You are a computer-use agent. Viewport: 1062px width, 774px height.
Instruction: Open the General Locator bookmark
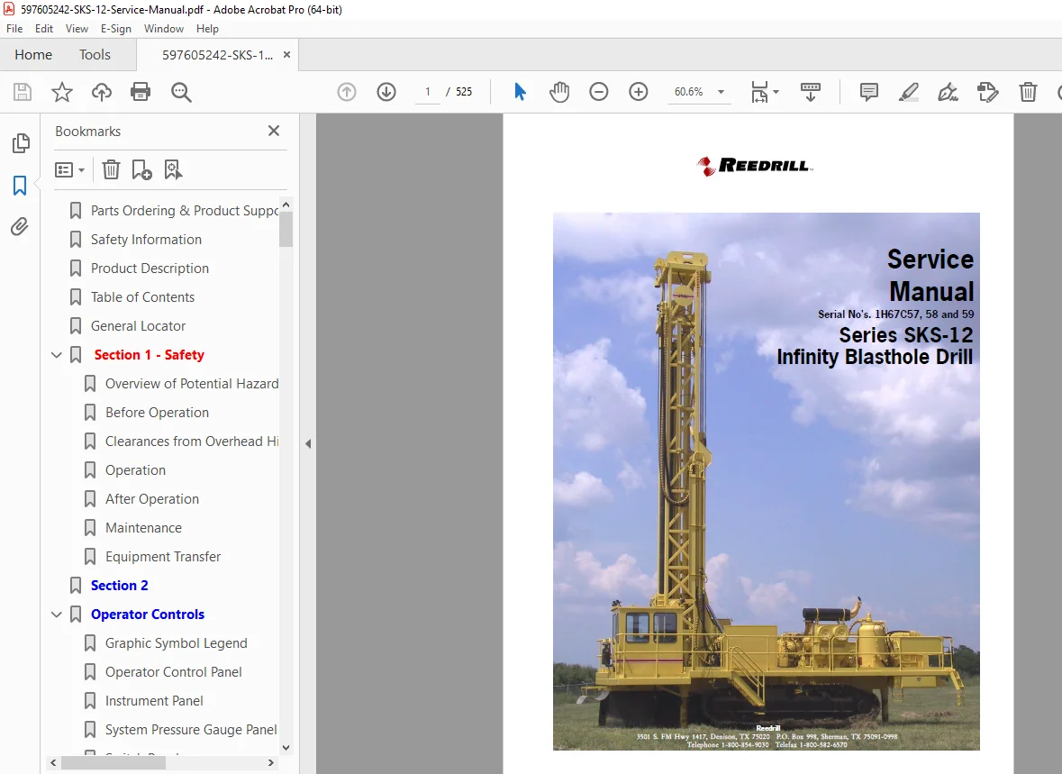click(138, 326)
